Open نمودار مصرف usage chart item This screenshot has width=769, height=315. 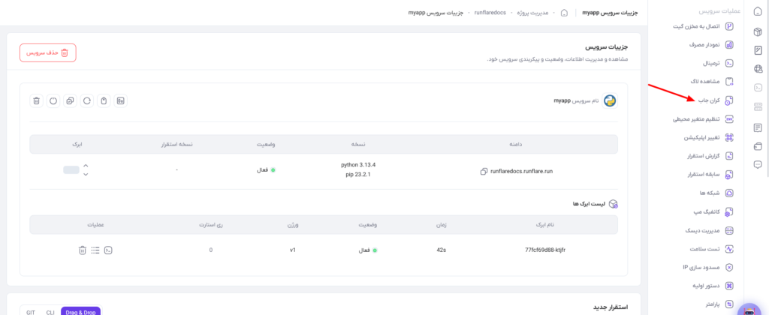pos(710,44)
